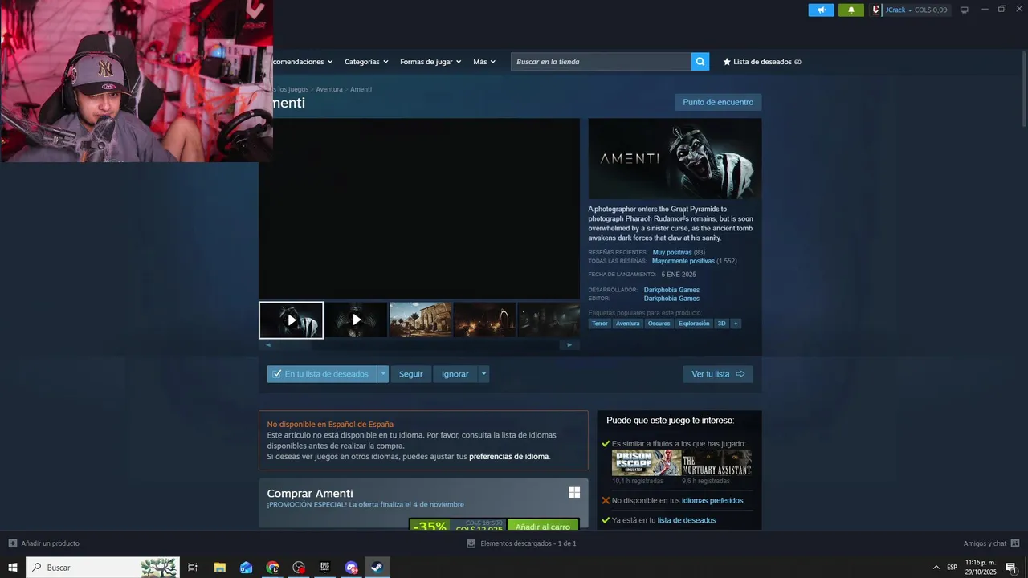Select the dark archway screenshot thumbnail
The image size is (1028, 578).
pyautogui.click(x=484, y=320)
